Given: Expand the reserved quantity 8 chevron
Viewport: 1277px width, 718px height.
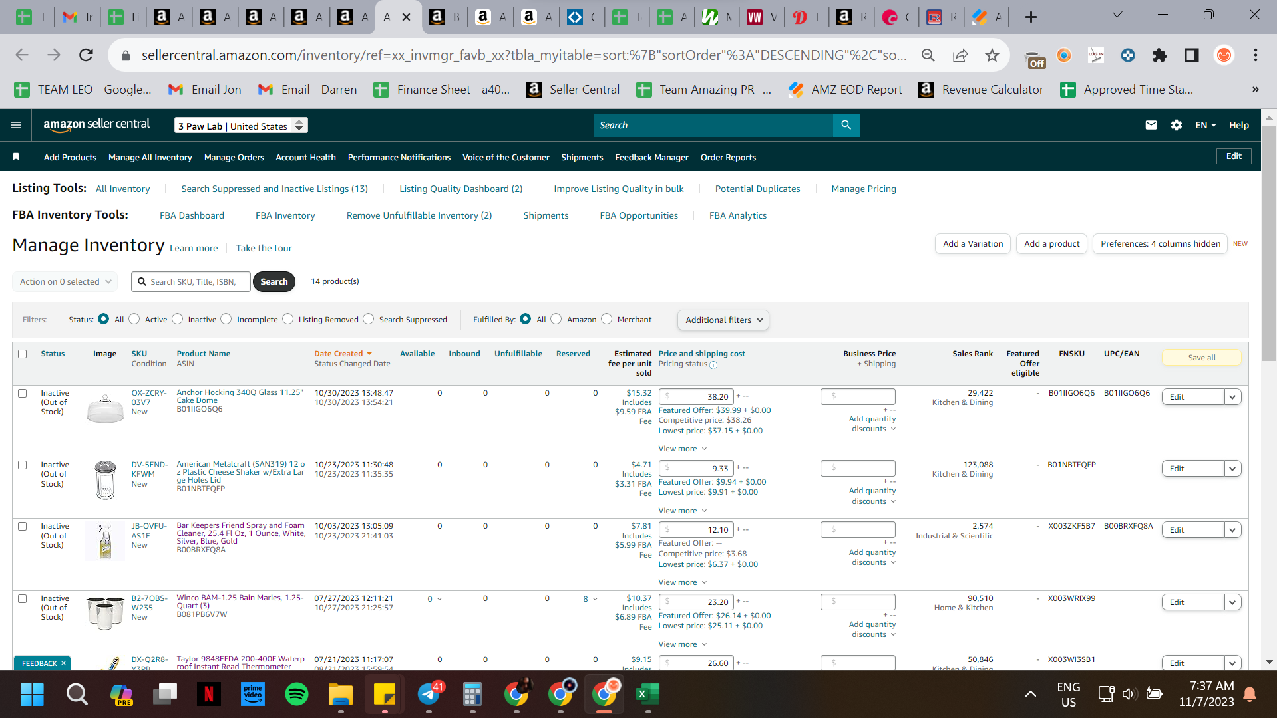Looking at the screenshot, I should tap(594, 599).
